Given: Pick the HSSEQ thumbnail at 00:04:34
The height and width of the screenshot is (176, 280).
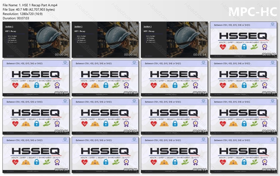Looking at the screenshot, I should (174, 116).
